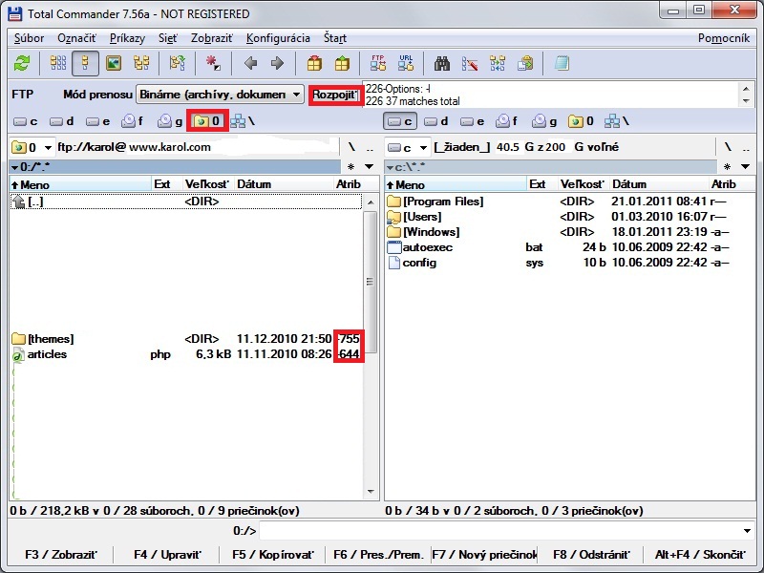This screenshot has width=764, height=573.
Task: Click the pack files archive icon
Action: point(314,63)
